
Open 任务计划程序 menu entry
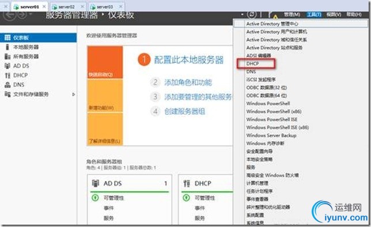(301, 191)
